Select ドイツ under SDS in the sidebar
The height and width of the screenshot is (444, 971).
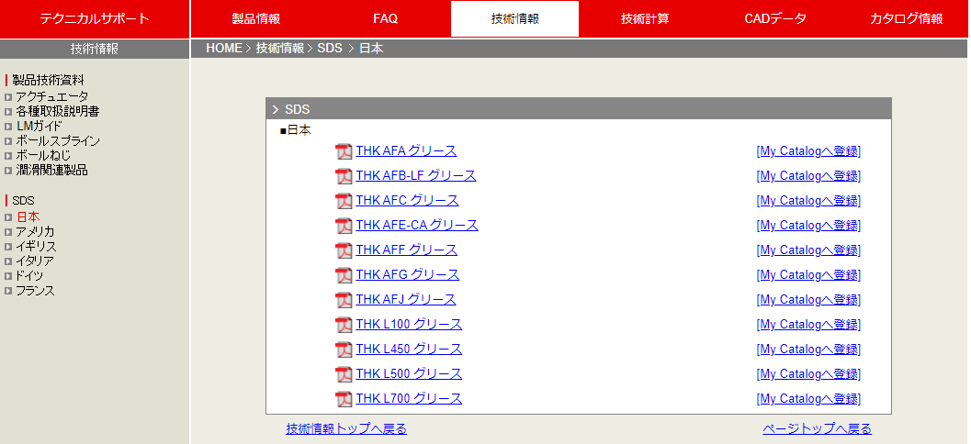(x=29, y=276)
